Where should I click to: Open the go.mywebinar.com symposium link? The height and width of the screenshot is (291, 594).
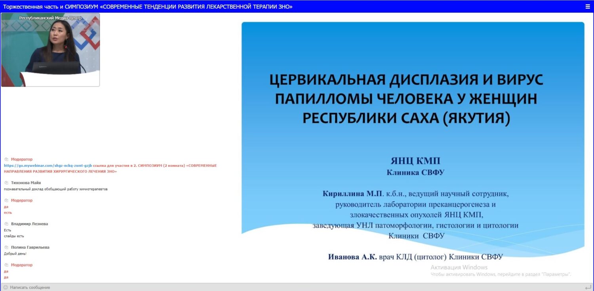pyautogui.click(x=48, y=166)
